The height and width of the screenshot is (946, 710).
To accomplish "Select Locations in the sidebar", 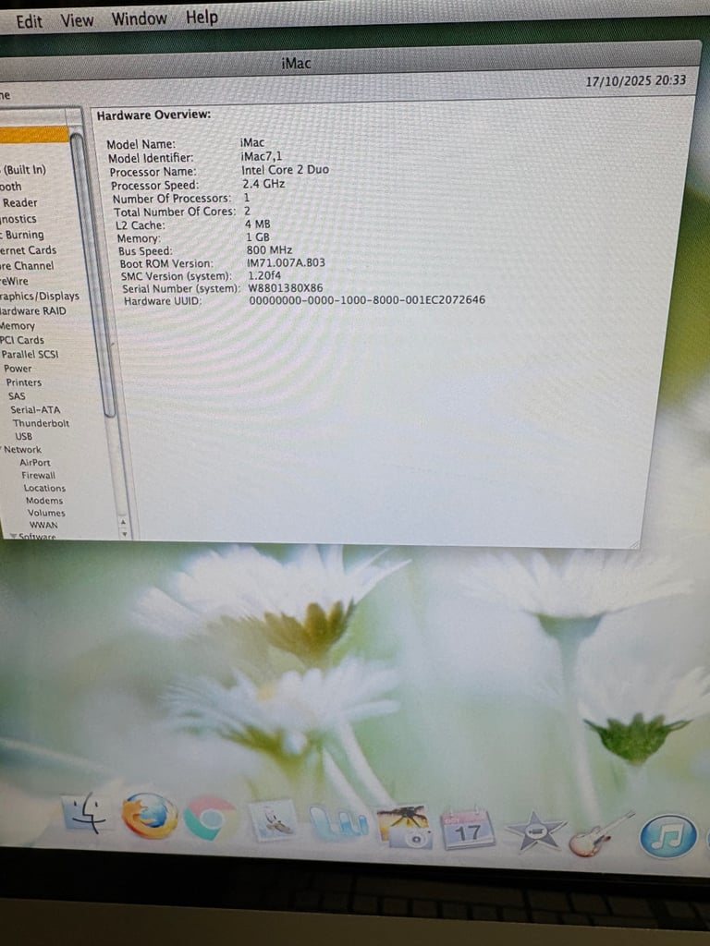I will tap(44, 488).
